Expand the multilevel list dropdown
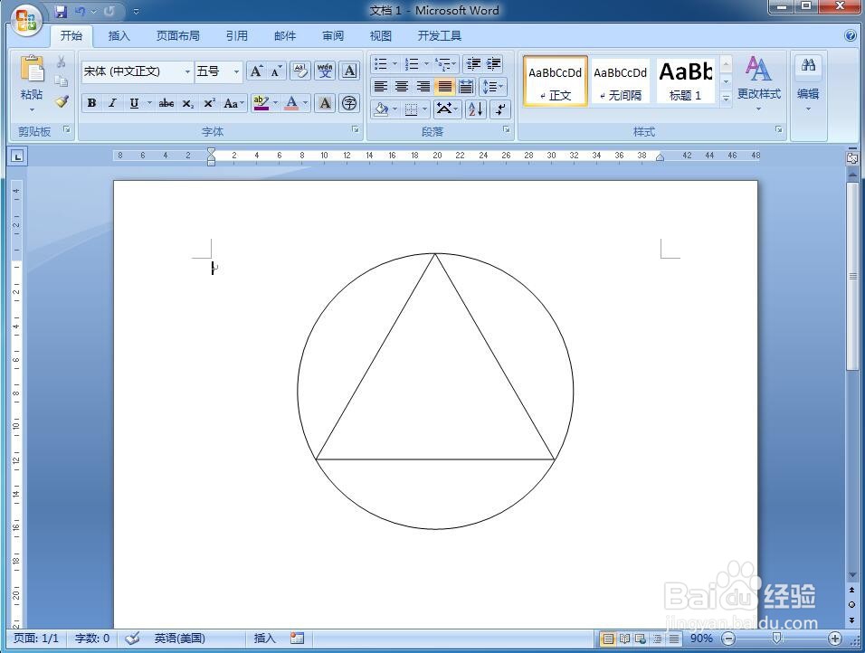Screen dimensions: 865x653 (454, 64)
